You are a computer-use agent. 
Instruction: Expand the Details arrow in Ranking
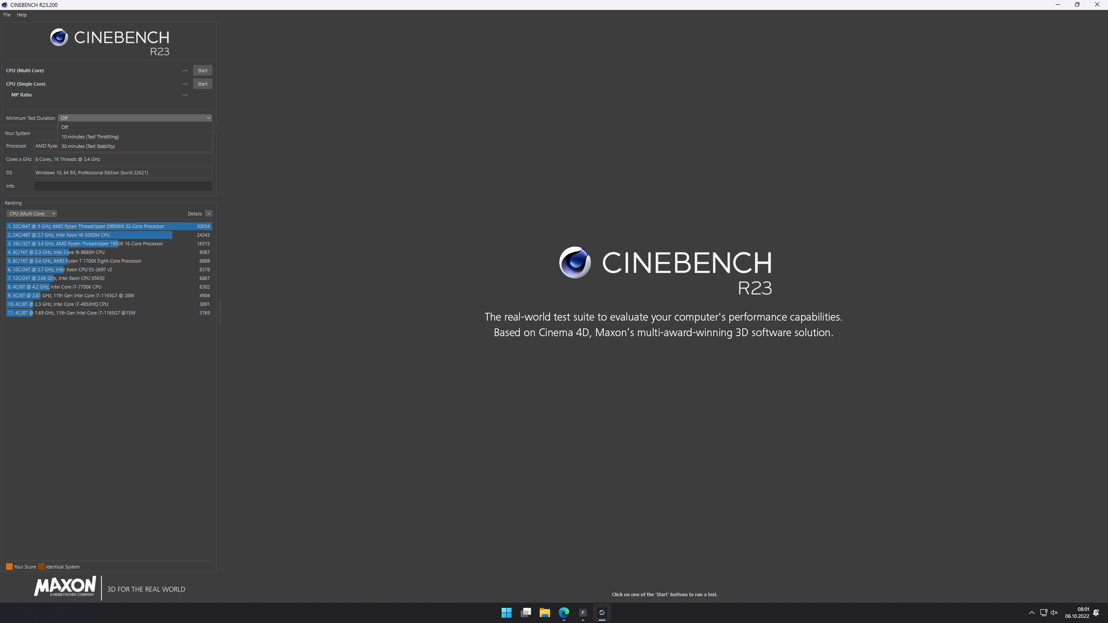(x=209, y=214)
